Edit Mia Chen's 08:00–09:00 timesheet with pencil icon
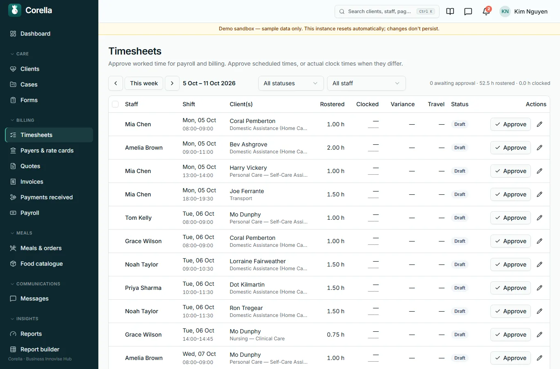The height and width of the screenshot is (369, 560). coord(540,124)
